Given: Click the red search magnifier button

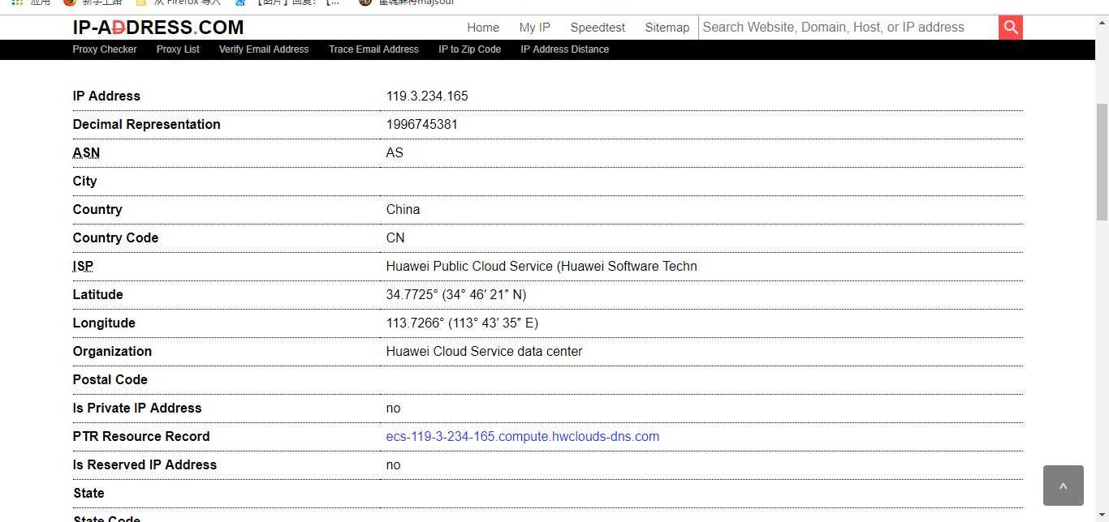Looking at the screenshot, I should [x=1011, y=27].
